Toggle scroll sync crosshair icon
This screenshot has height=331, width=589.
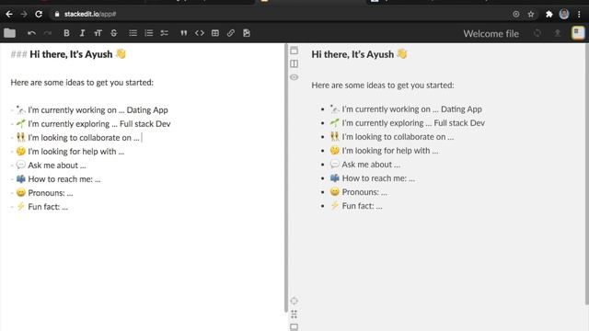pos(294,301)
